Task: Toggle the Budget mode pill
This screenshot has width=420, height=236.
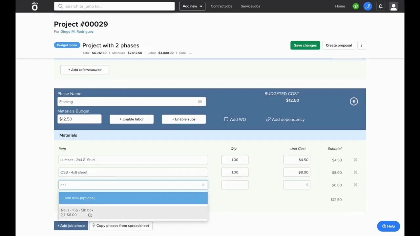Action: [x=67, y=45]
